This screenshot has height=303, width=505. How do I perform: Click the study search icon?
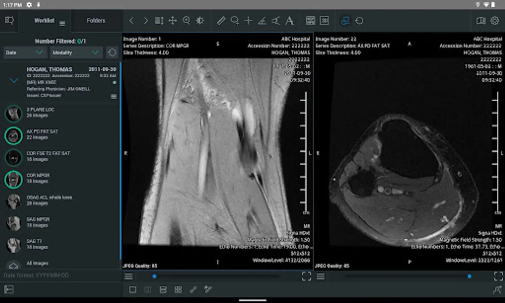pos(9,21)
